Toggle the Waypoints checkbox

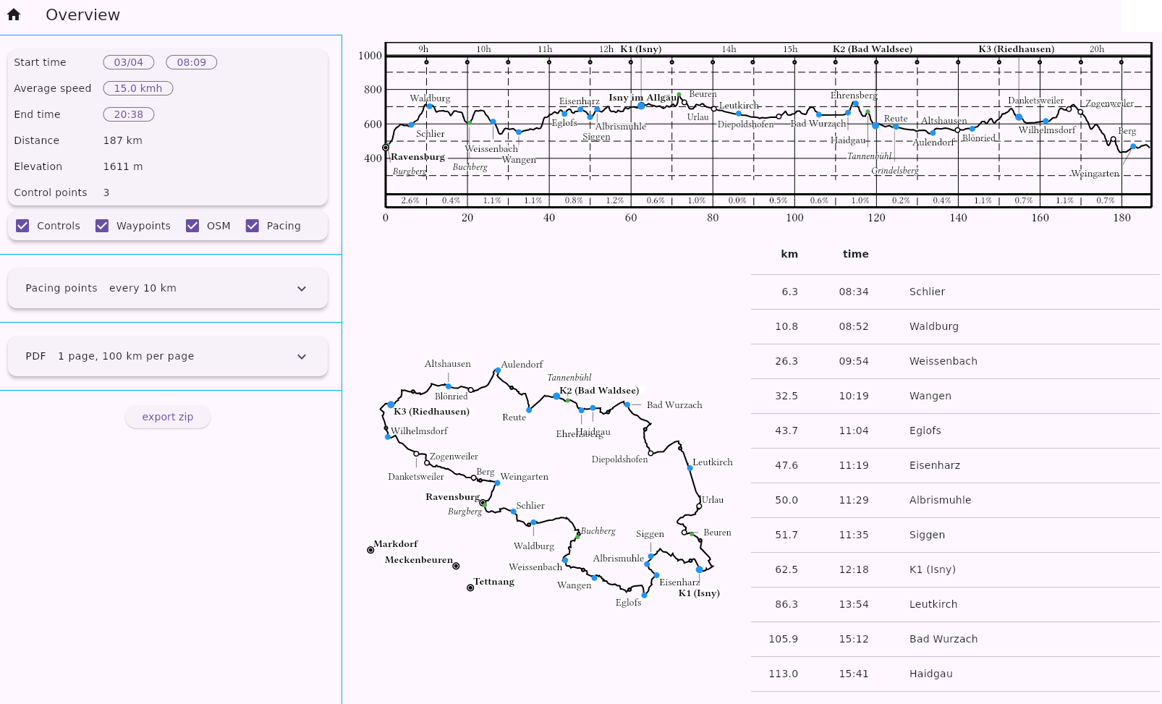tap(102, 226)
